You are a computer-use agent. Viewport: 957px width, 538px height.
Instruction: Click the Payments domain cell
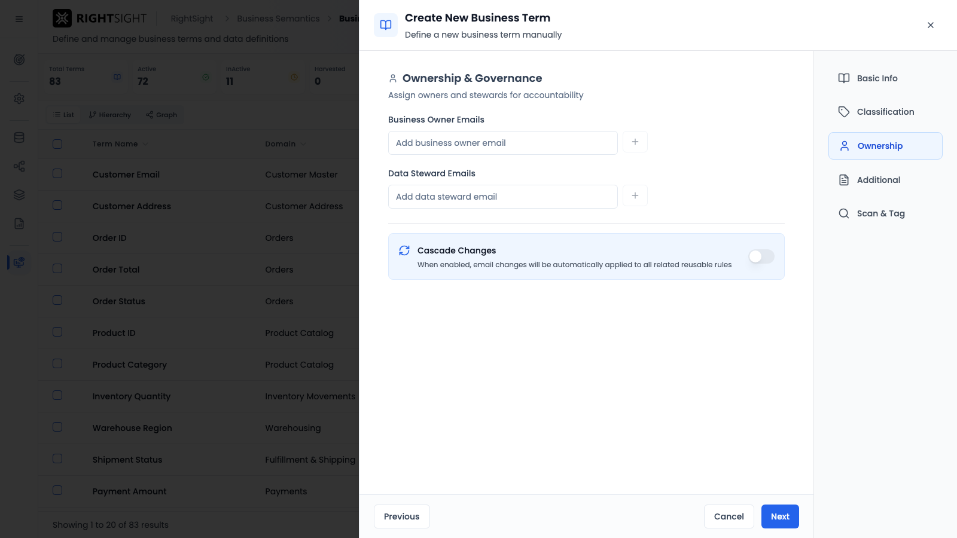286,491
